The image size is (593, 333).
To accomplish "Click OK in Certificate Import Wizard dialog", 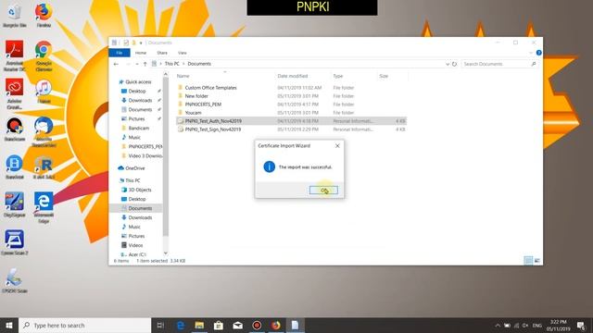I will [x=323, y=191].
